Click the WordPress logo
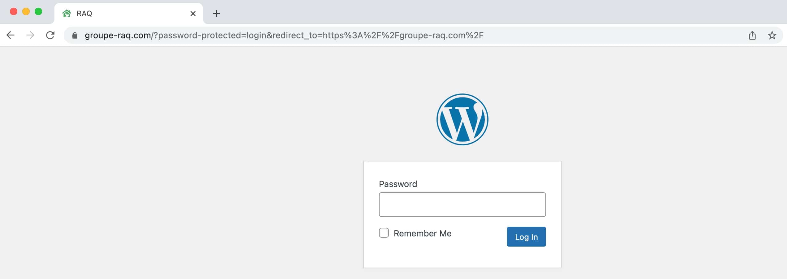Viewport: 787px width, 279px height. tap(462, 119)
